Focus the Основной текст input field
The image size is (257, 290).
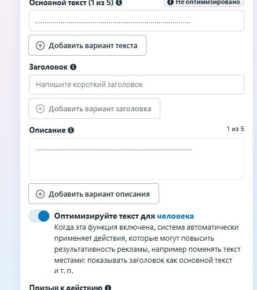click(137, 21)
